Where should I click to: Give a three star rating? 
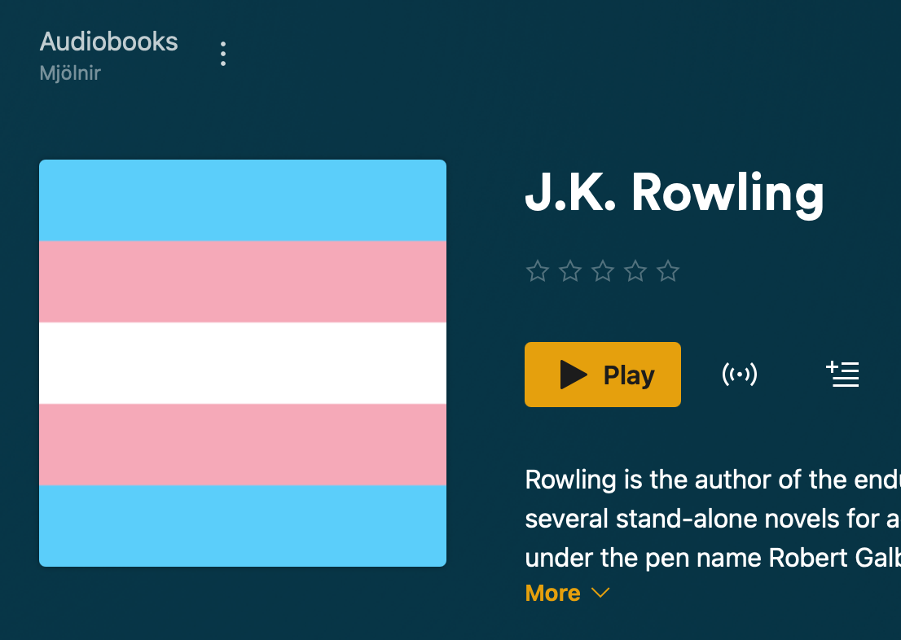(x=603, y=270)
